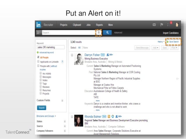Open Rhonda Bulmer's profile name link
The height and width of the screenshot is (139, 186).
coord(93,117)
